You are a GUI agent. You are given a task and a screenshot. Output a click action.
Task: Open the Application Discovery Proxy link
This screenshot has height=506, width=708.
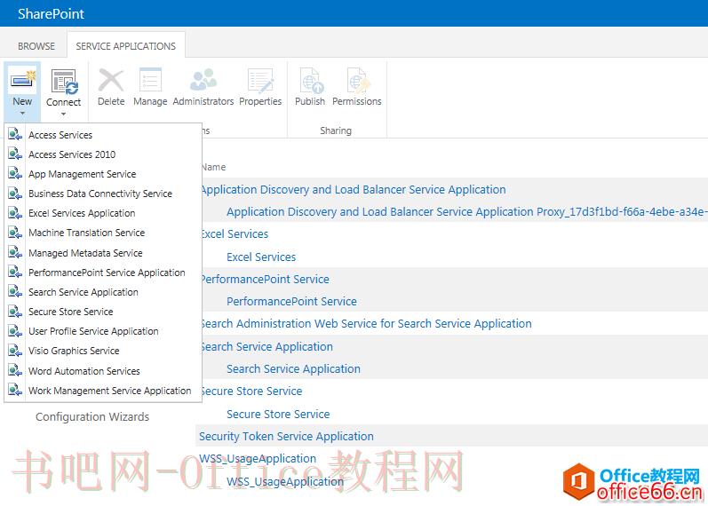click(x=467, y=211)
